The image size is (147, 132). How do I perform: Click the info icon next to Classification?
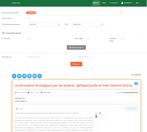3,33
